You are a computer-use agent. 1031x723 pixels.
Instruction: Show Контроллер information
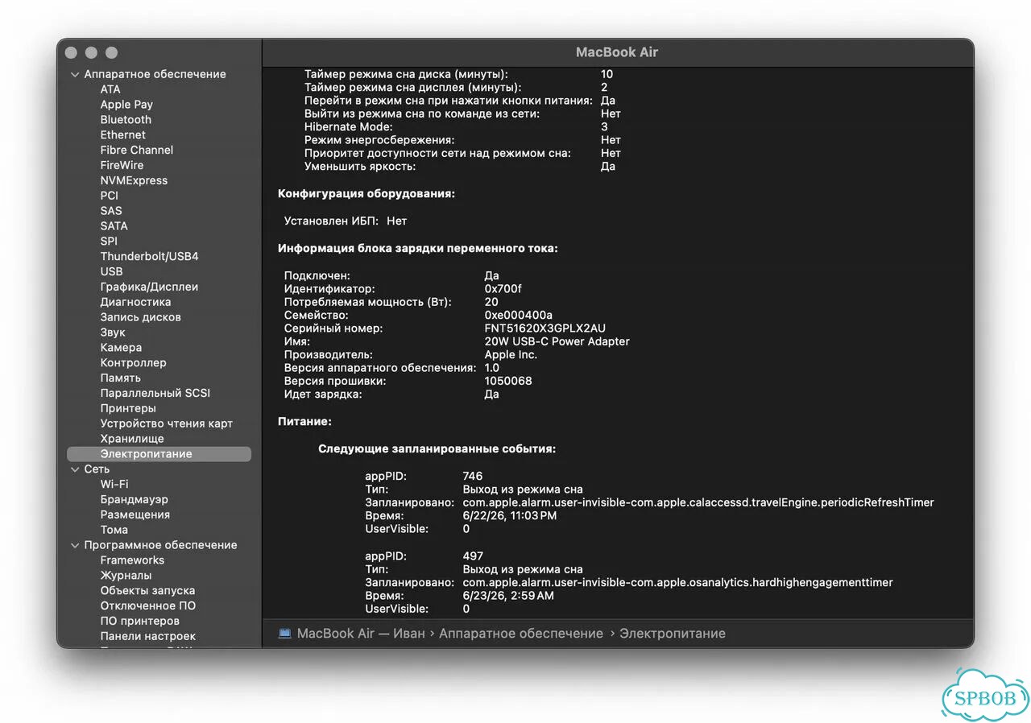pos(133,363)
